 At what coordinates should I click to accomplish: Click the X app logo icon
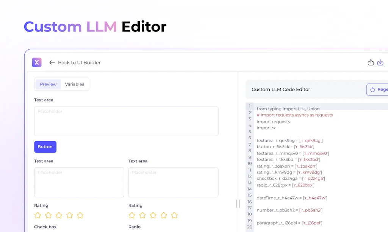click(37, 62)
